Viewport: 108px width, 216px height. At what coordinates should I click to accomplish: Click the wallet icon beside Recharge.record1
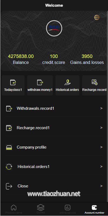pyautogui.click(x=9, y=128)
